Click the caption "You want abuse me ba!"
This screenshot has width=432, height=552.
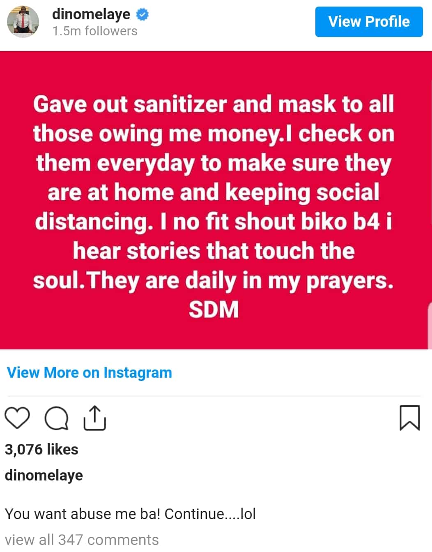pyautogui.click(x=130, y=514)
